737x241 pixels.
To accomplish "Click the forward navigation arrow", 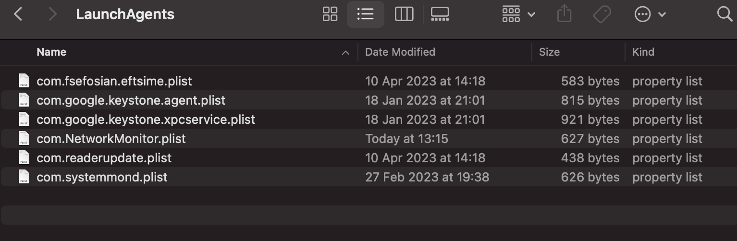I will click(x=52, y=14).
